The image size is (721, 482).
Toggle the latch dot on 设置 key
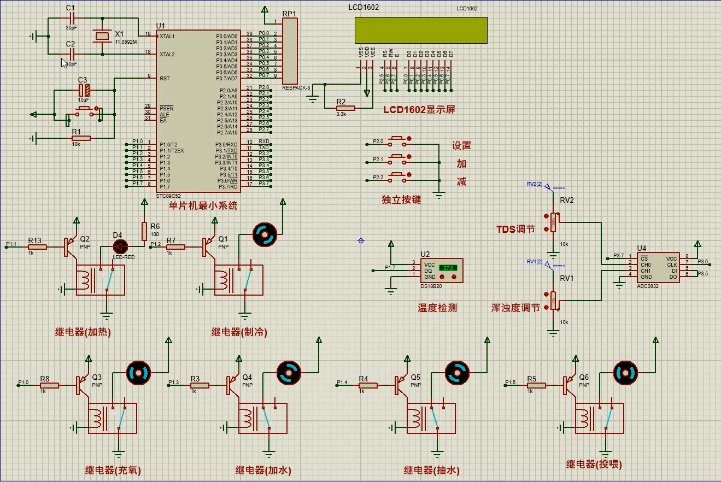[x=409, y=139]
